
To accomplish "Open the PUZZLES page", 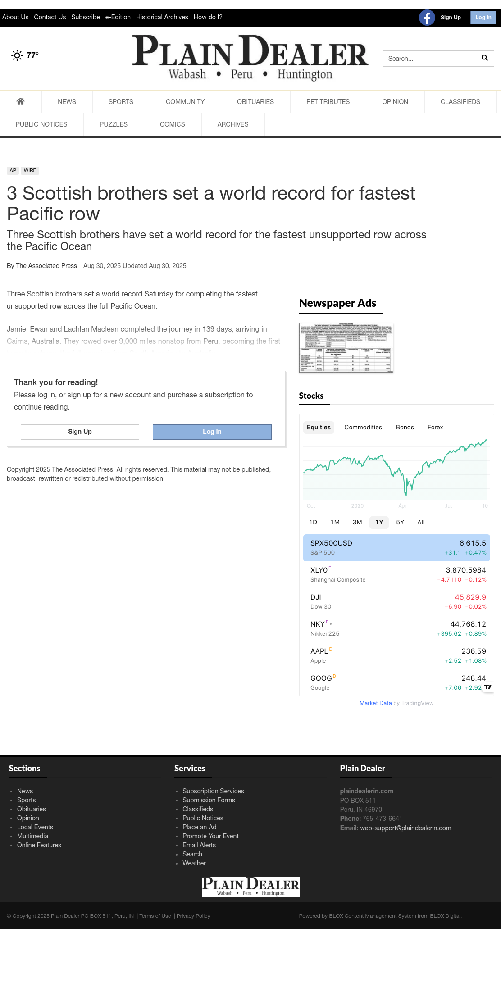I will point(114,124).
